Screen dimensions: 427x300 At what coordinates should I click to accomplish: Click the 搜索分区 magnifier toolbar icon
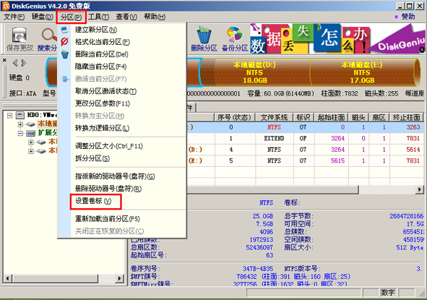50,39
